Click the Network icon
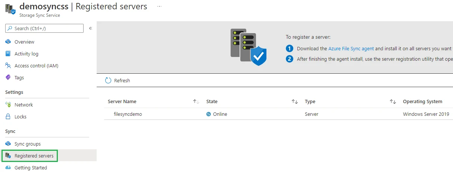453x172 pixels. pos(8,105)
